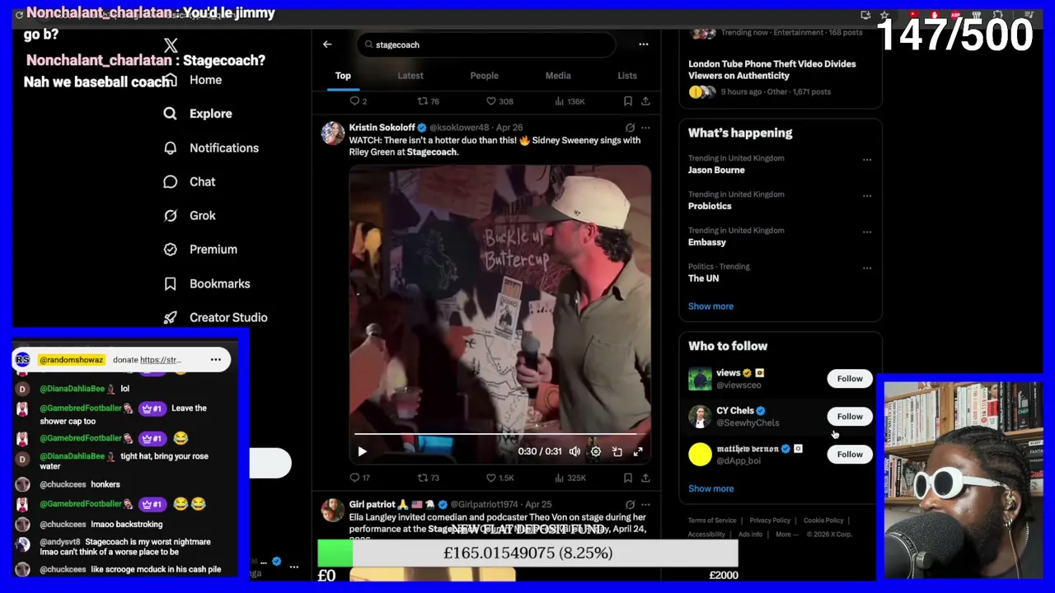
Task: Bookmark Kristin Sokoloff's video post
Action: pyautogui.click(x=628, y=478)
